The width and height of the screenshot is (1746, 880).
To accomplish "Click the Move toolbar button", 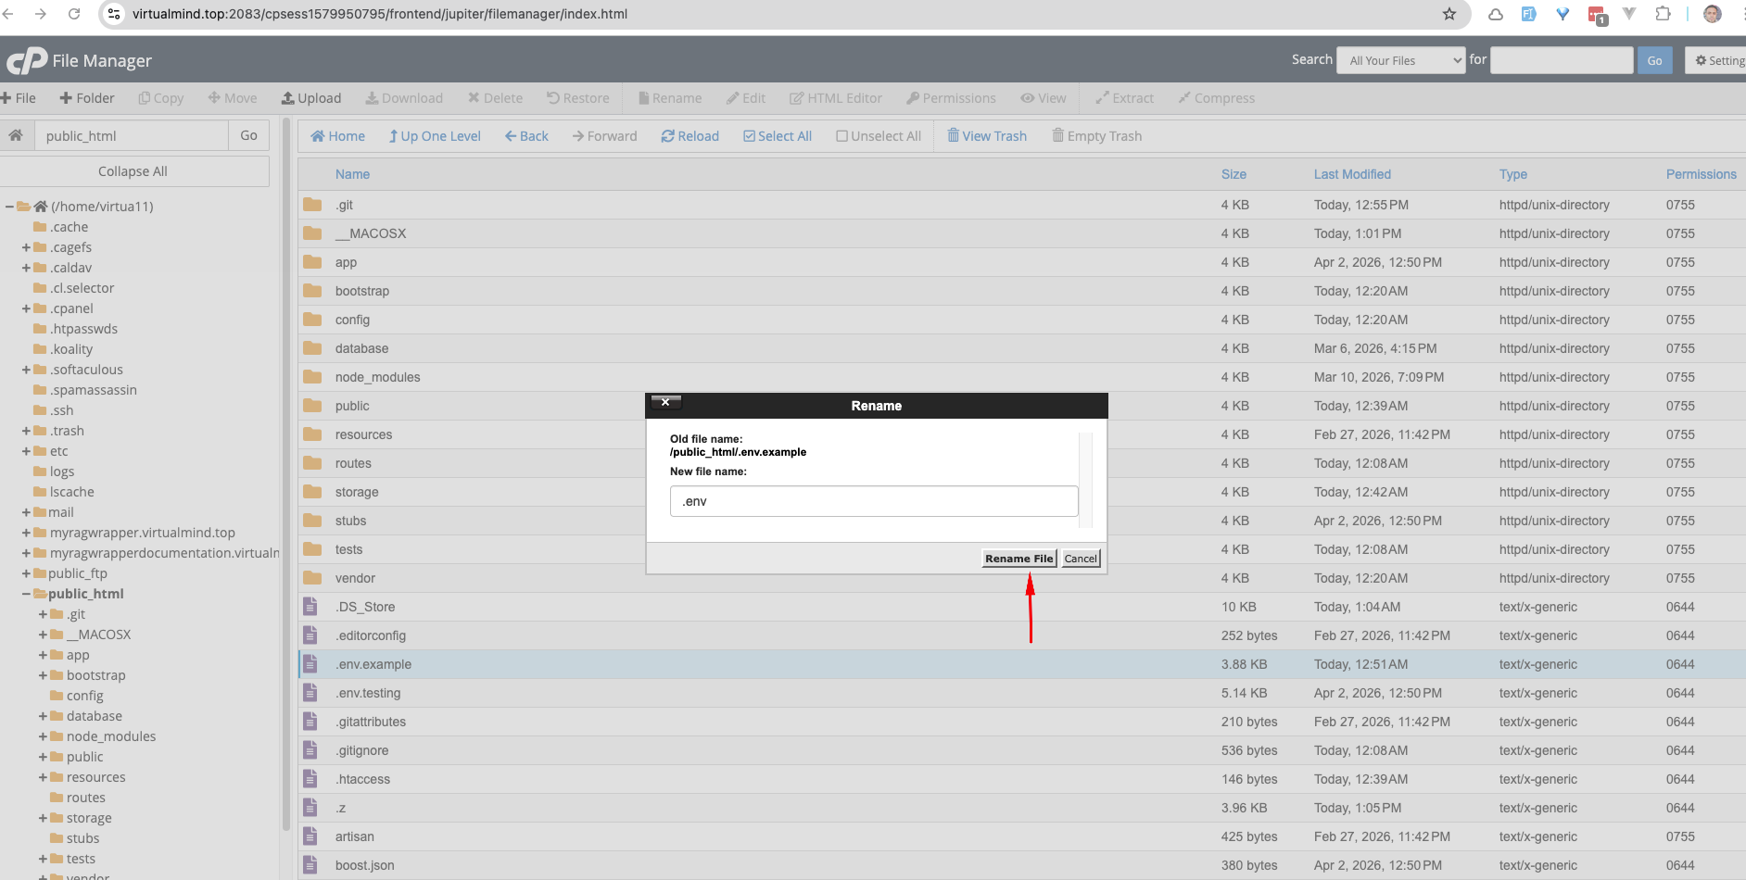I will click(x=233, y=98).
